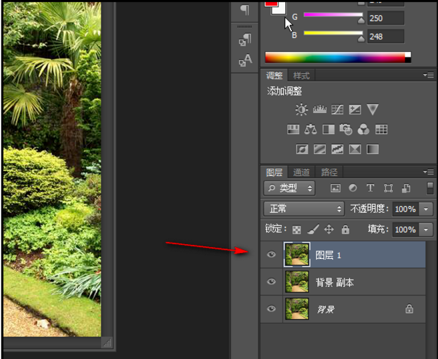Screen dimensions: 438x359
Task: Open the Paragraph Styles panel icon
Action: 245,40
